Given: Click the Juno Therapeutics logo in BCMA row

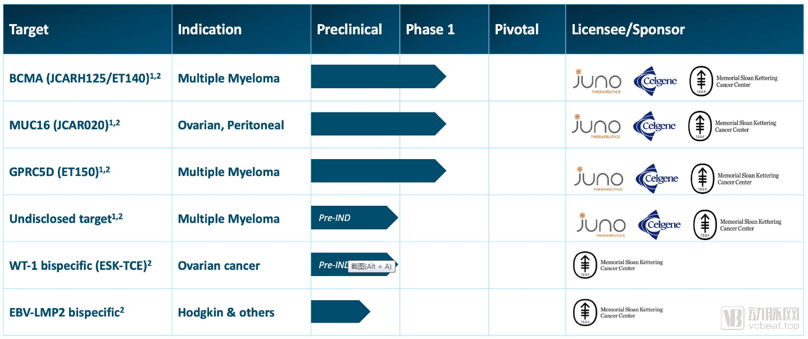Looking at the screenshot, I should [x=597, y=82].
